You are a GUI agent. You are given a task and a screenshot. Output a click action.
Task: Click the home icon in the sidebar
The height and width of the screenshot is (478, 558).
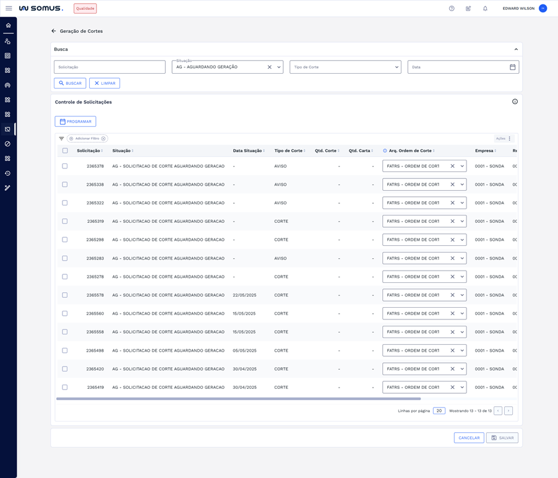coord(8,25)
